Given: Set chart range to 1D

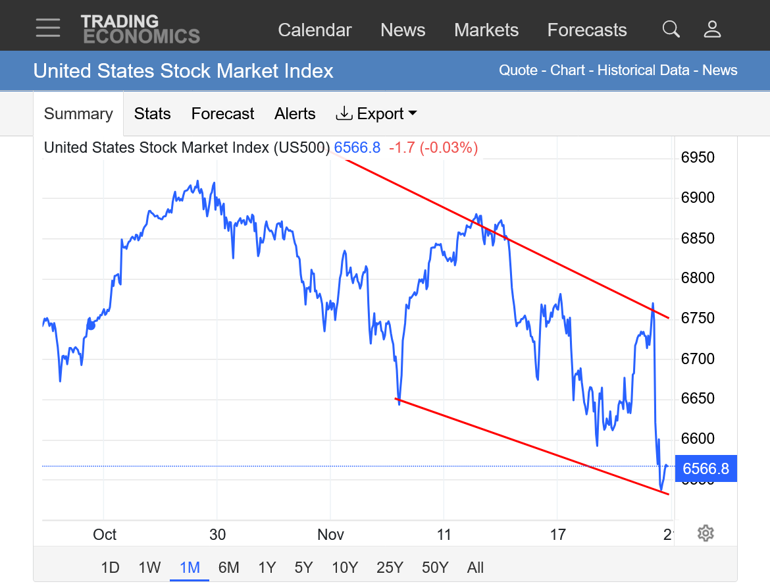Looking at the screenshot, I should point(110,568).
